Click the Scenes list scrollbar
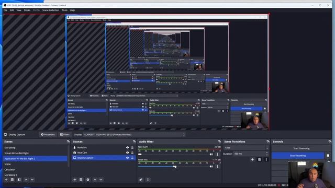The image size is (335, 188). point(69,156)
